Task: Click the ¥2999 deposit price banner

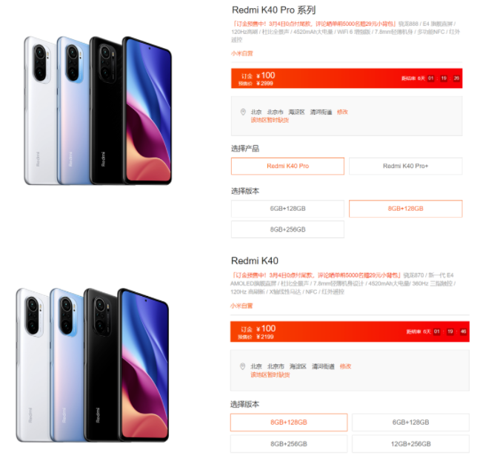Action: click(347, 78)
